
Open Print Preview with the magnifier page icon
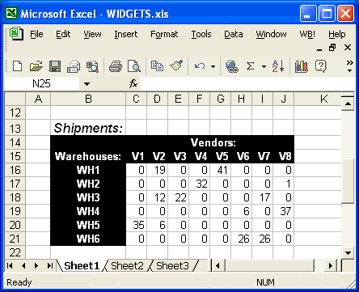[134, 66]
